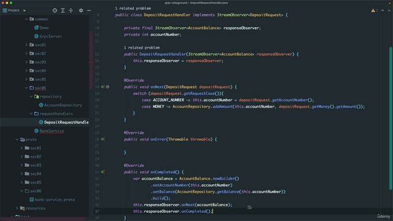
Task: Click the addAmount method call
Action: click(222, 106)
